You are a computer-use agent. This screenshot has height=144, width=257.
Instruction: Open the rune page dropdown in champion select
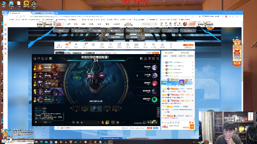[x=90, y=122]
